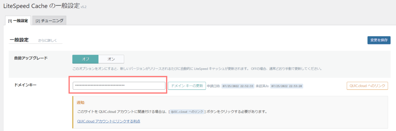Screen dimensions: 396x131
Task: Click the 変更を保存 button
Action: (379, 40)
